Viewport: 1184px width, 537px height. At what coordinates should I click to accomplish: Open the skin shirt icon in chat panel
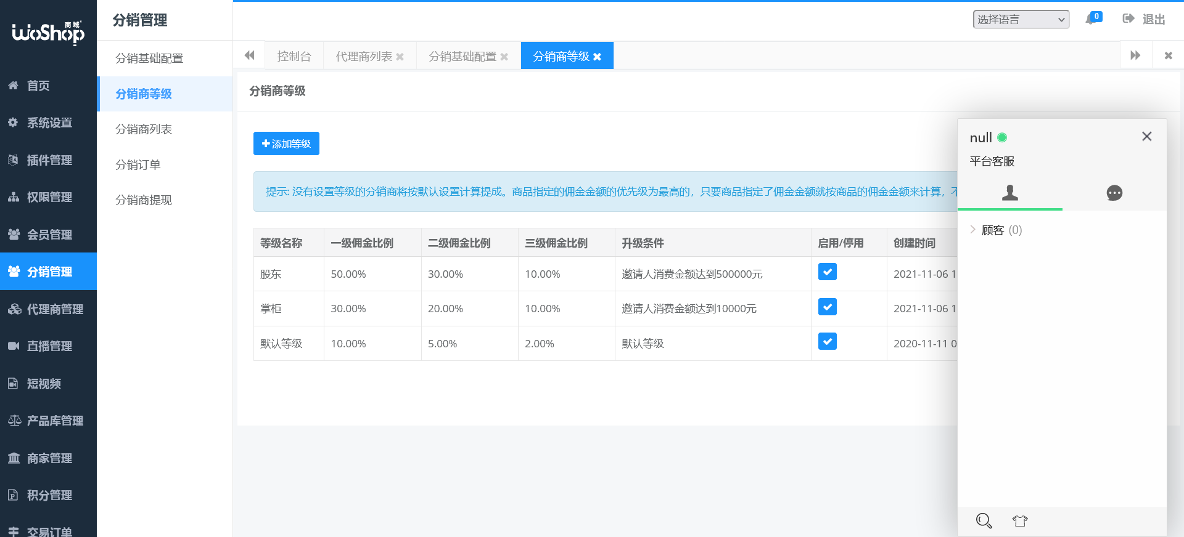1020,521
